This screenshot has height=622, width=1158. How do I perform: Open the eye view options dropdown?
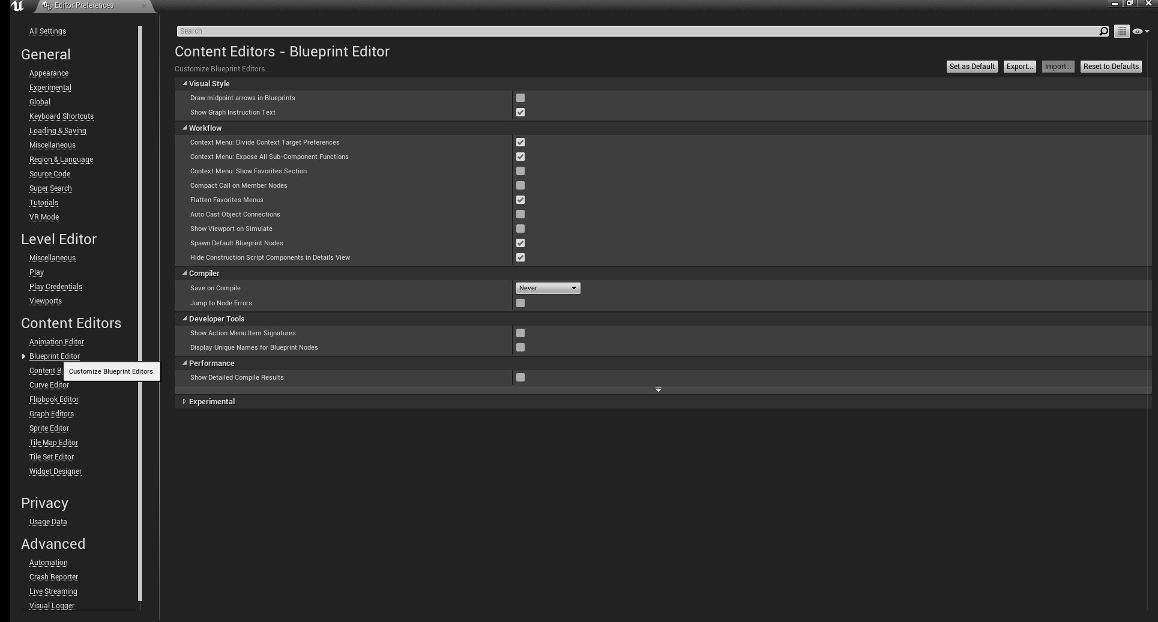(x=1140, y=31)
